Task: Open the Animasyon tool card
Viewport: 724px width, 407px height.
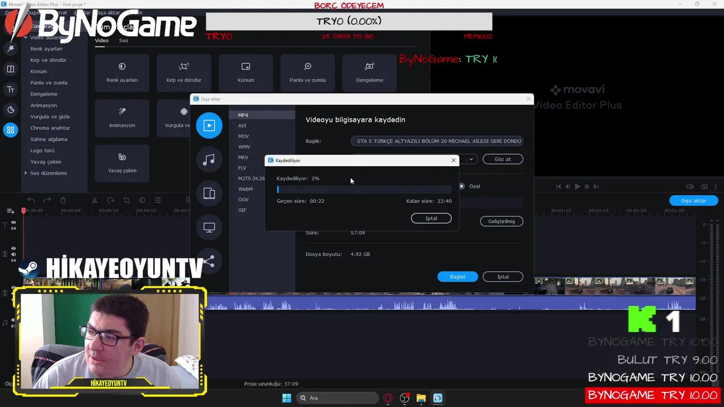Action: pos(122,118)
